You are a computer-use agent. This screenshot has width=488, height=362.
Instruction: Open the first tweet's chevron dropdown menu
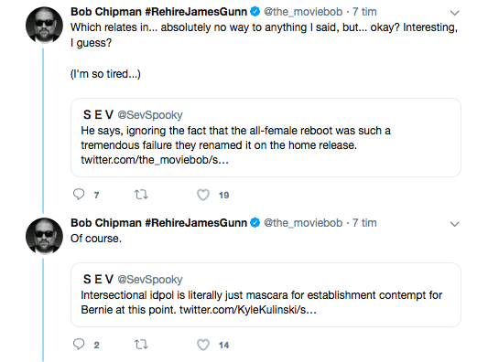(x=455, y=13)
